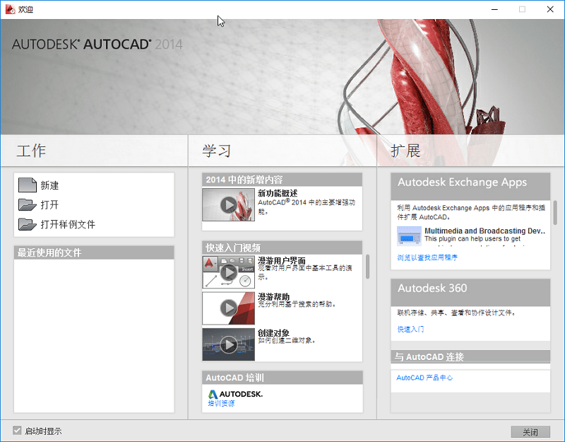Open the 浏览以查找应用程序 link
The width and height of the screenshot is (565, 442).
(427, 257)
